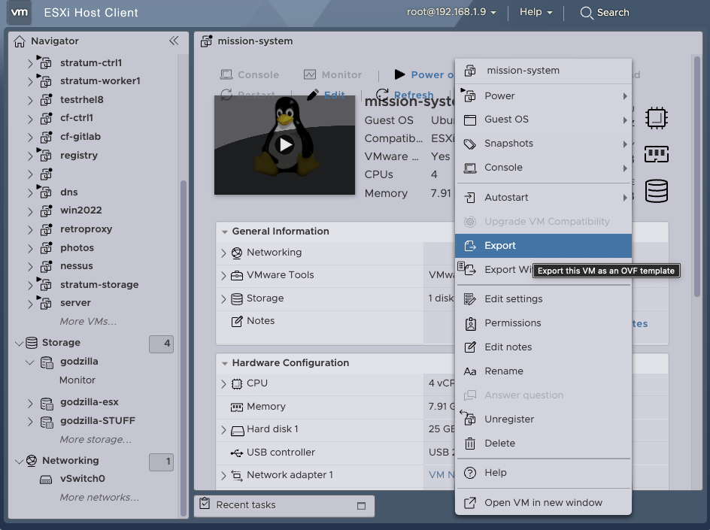
Task: Click the stratum-ctrl1 VM icon
Action: [45, 62]
